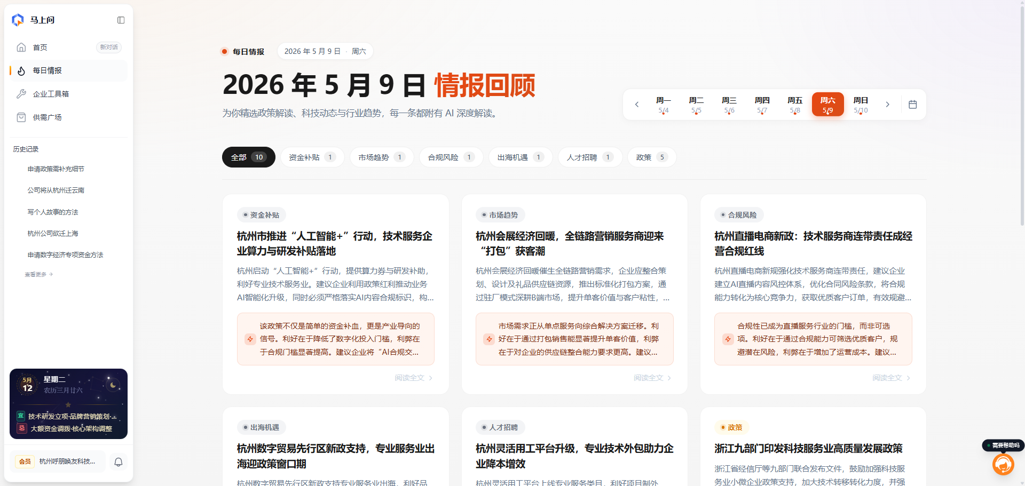Screen dimensions: 1025x486
Task: Filter by 人才招聘 category
Action: tap(590, 157)
